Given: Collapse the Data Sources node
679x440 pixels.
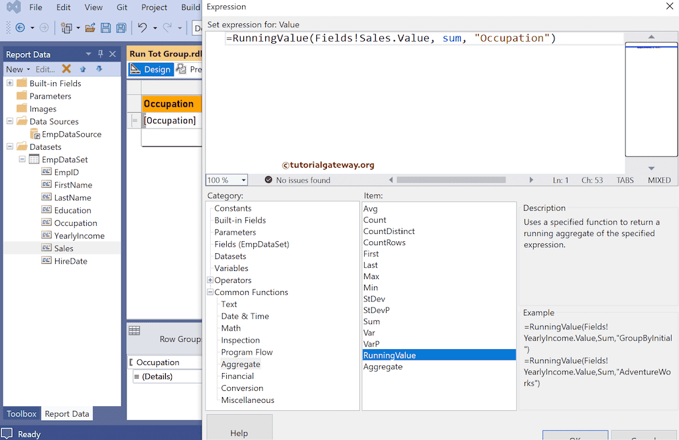Looking at the screenshot, I should point(8,121).
